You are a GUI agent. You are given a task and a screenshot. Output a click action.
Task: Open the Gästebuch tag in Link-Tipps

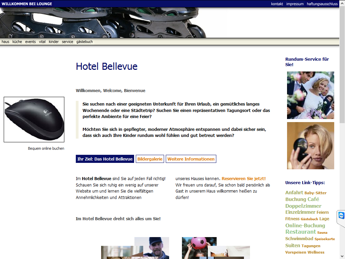(x=309, y=219)
